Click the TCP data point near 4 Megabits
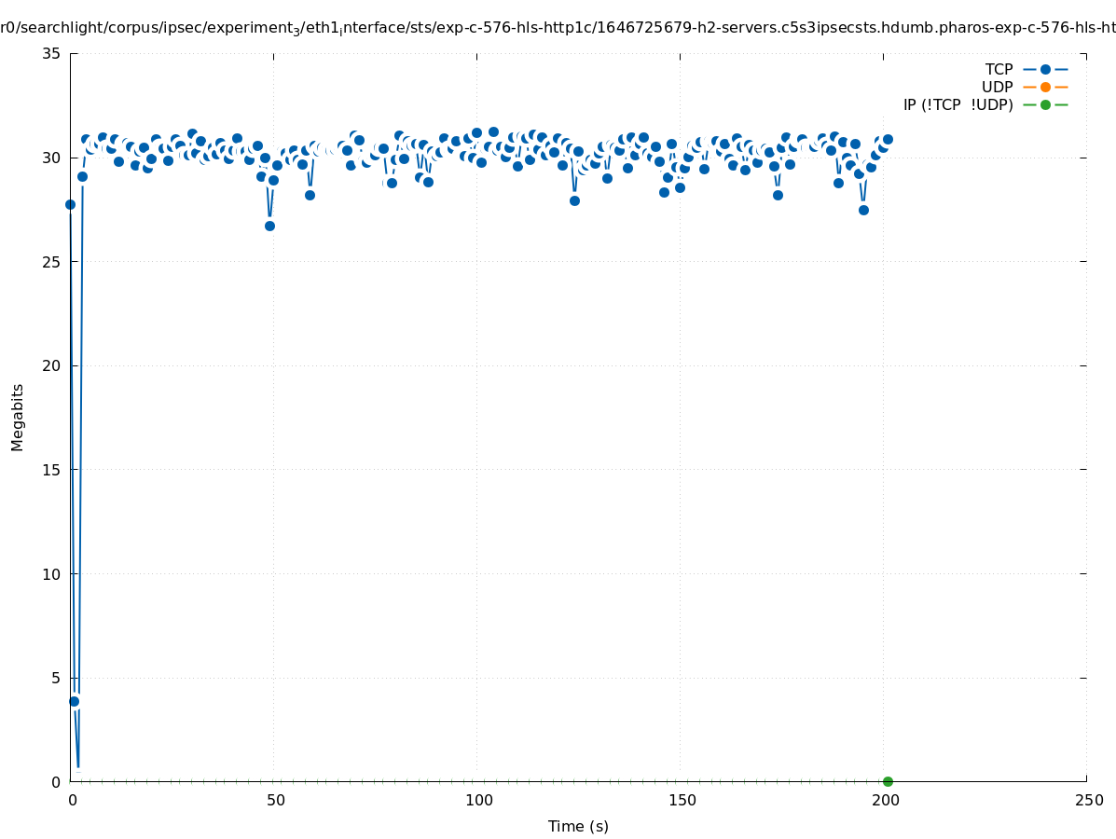The width and height of the screenshot is (1116, 839). pyautogui.click(x=74, y=701)
